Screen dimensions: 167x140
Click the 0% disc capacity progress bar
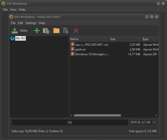70,123
